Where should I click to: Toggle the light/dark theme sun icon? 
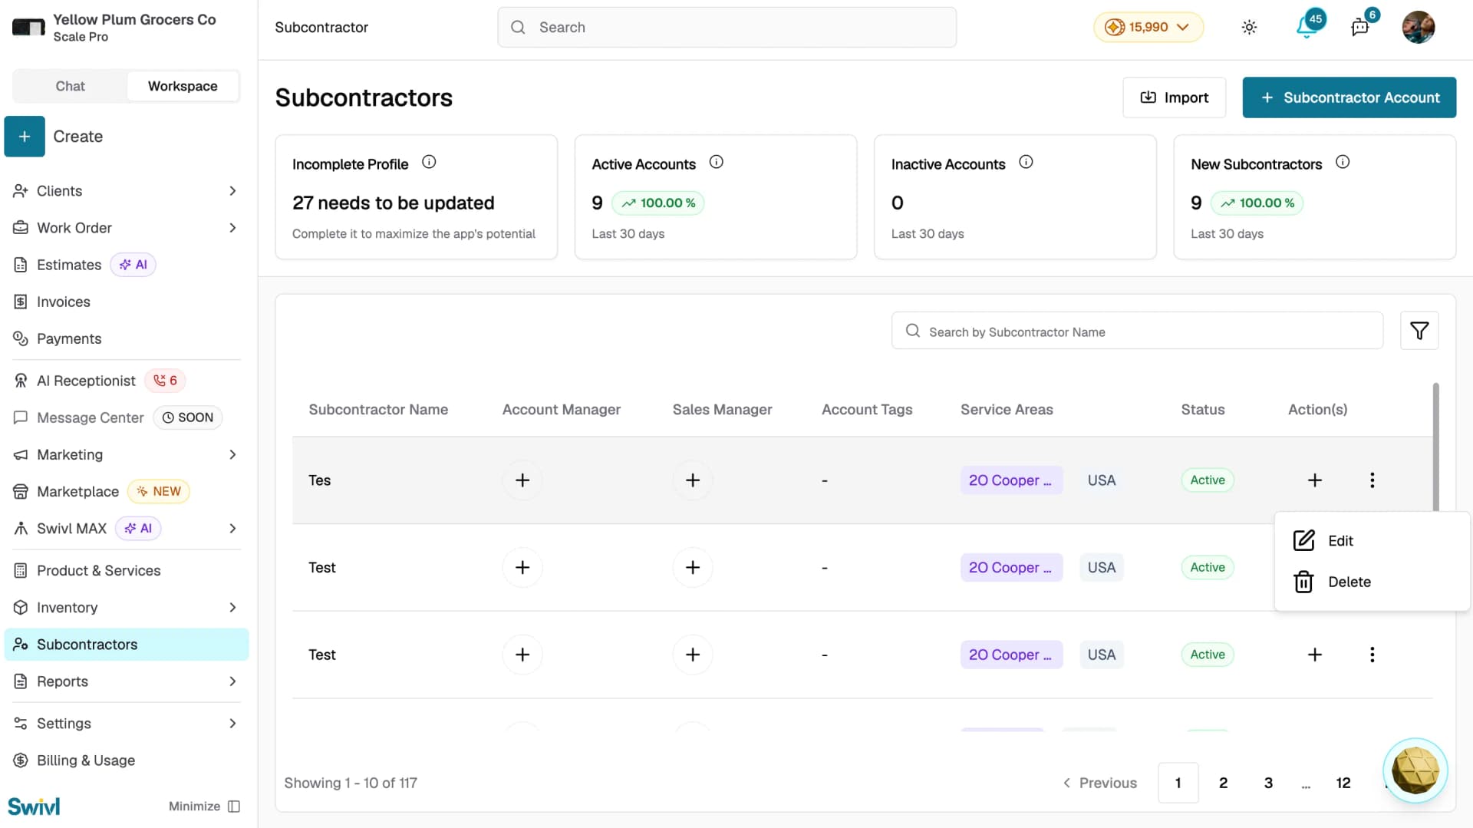click(1249, 28)
